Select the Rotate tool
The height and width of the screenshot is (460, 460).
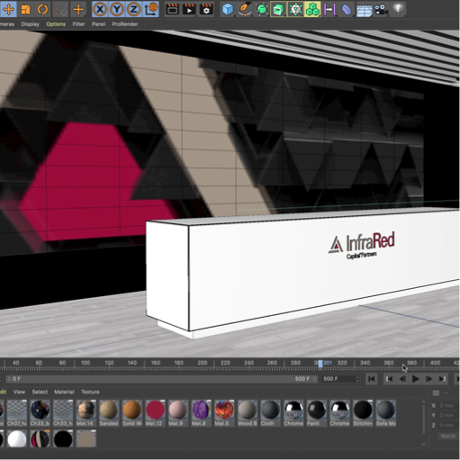(42, 9)
